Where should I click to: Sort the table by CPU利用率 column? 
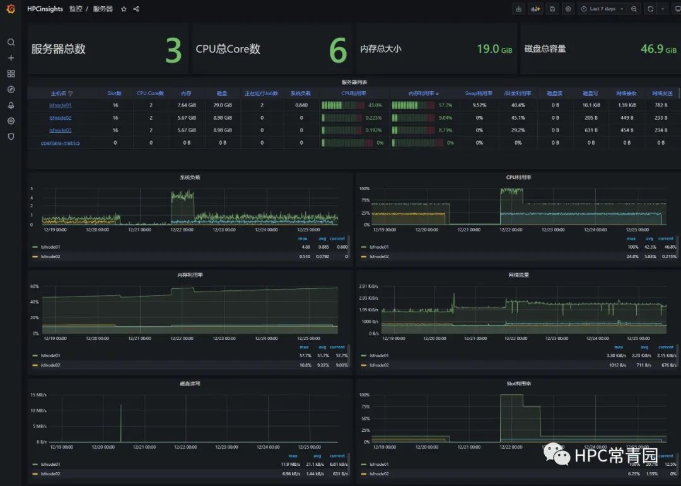point(354,93)
